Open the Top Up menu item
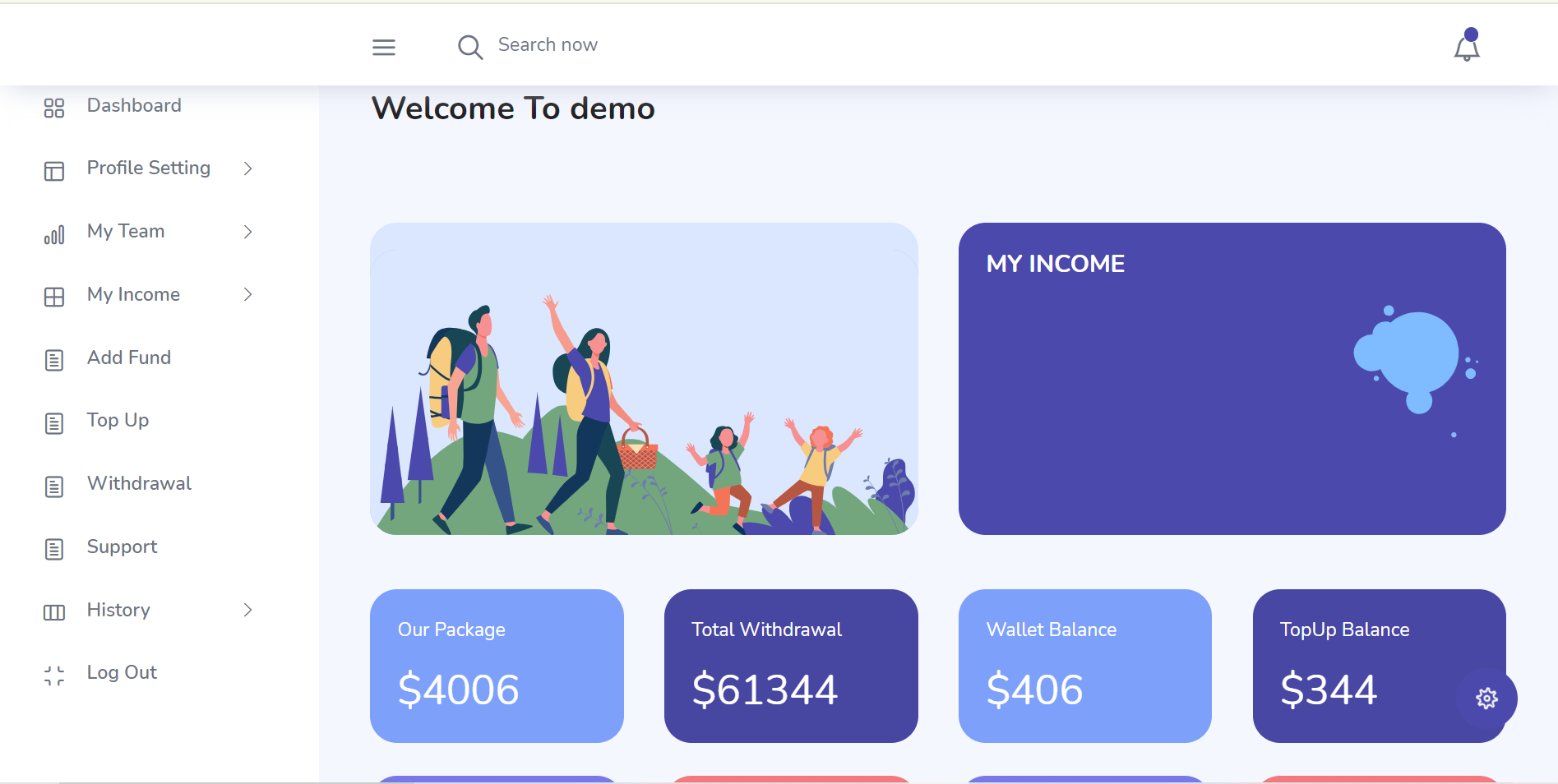Image resolution: width=1558 pixels, height=784 pixels. click(x=118, y=420)
